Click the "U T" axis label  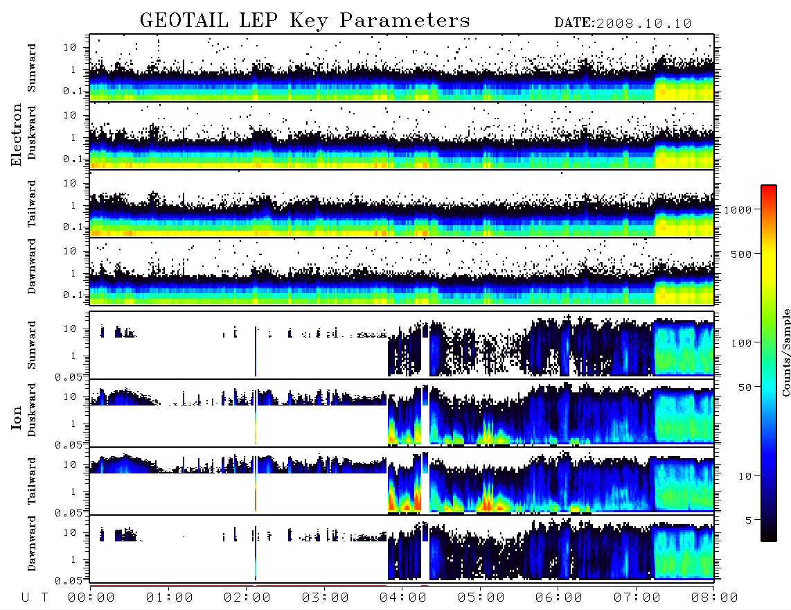coord(35,598)
